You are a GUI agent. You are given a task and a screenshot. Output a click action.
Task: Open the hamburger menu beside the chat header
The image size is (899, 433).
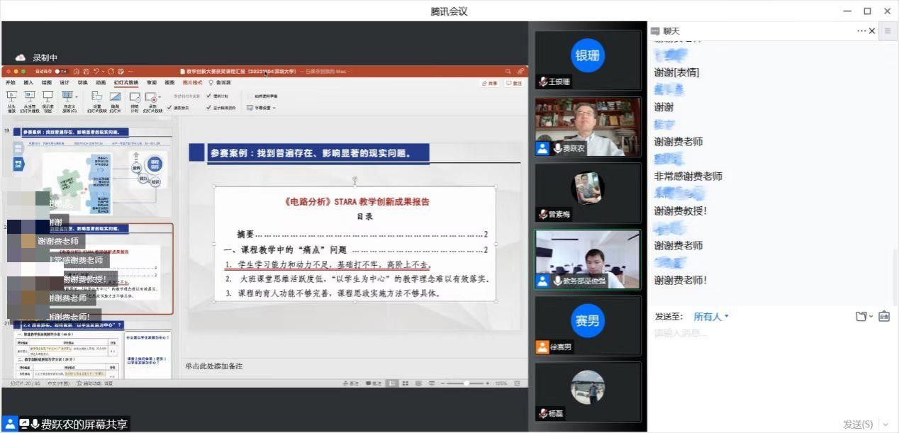888,31
